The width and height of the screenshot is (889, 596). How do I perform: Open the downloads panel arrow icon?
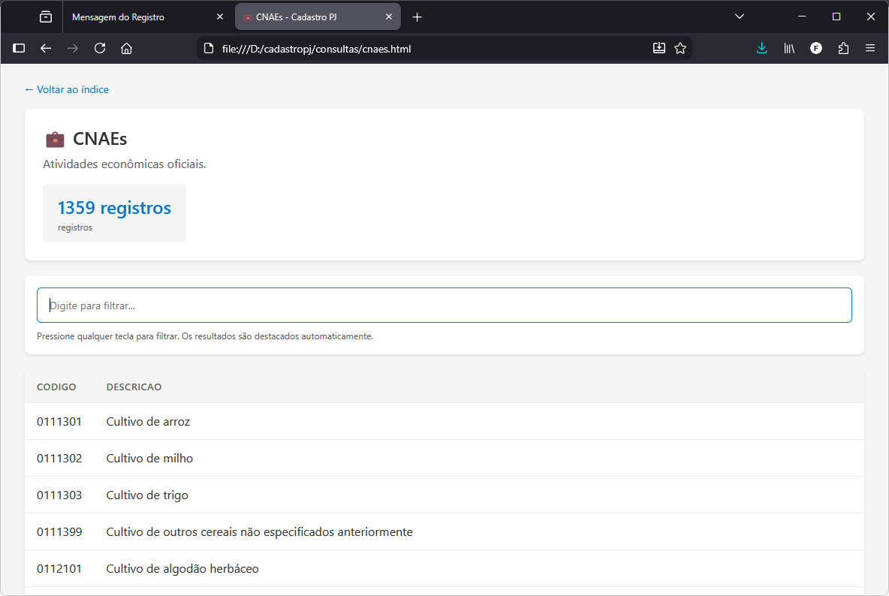[x=761, y=48]
